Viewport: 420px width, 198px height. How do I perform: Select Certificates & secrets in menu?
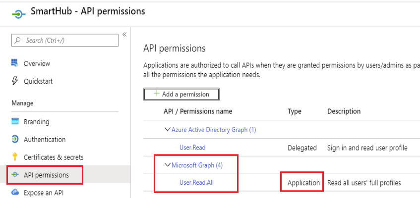point(54,157)
